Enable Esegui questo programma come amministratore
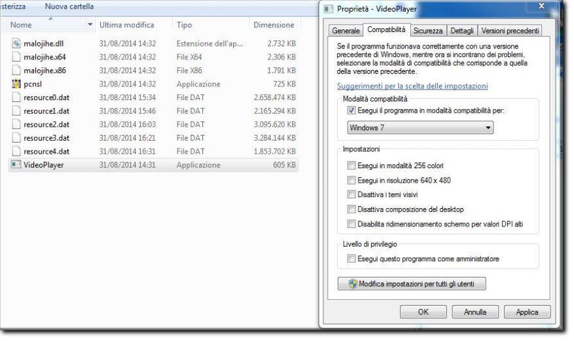574x341 pixels. [x=351, y=259]
